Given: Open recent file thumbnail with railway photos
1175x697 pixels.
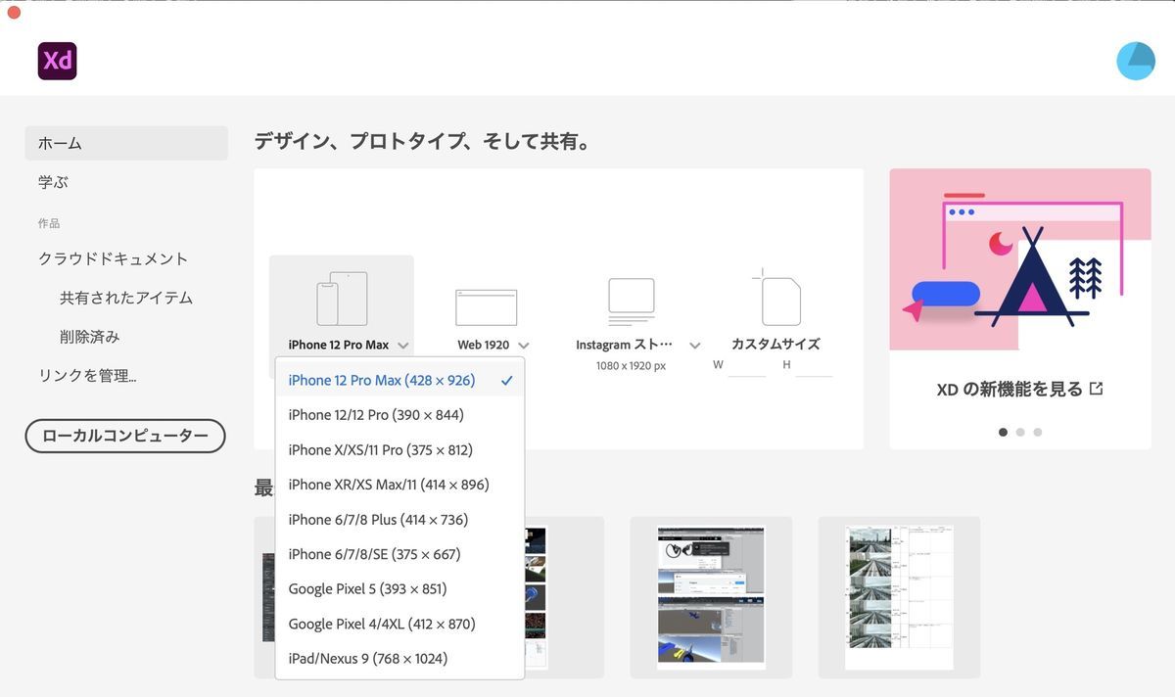Looking at the screenshot, I should coord(899,597).
